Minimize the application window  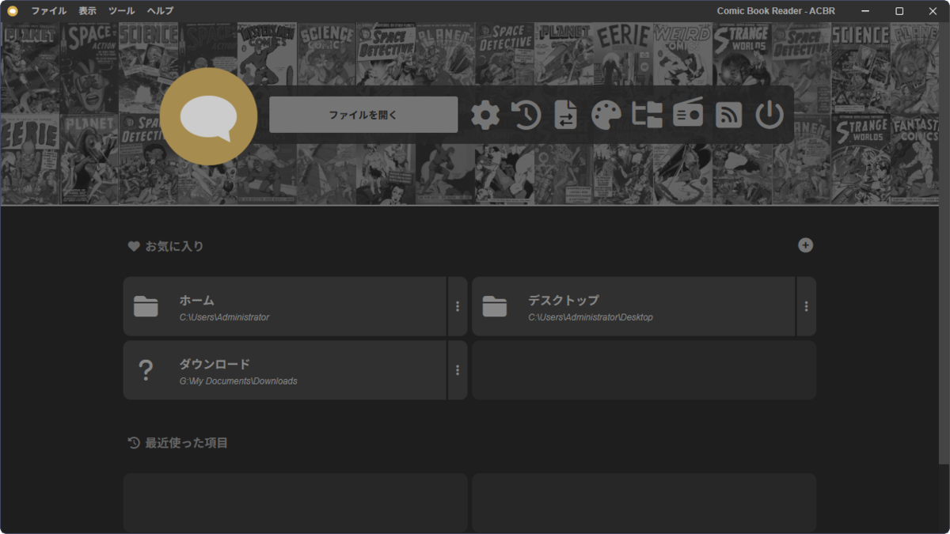pyautogui.click(x=865, y=11)
